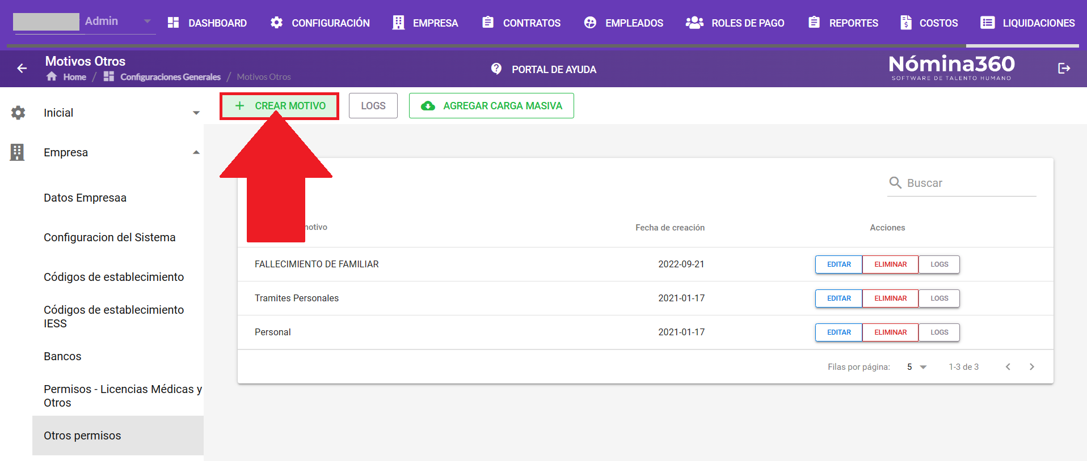This screenshot has height=461, width=1087.
Task: Click the Fecha de creación column header
Action: click(x=670, y=228)
